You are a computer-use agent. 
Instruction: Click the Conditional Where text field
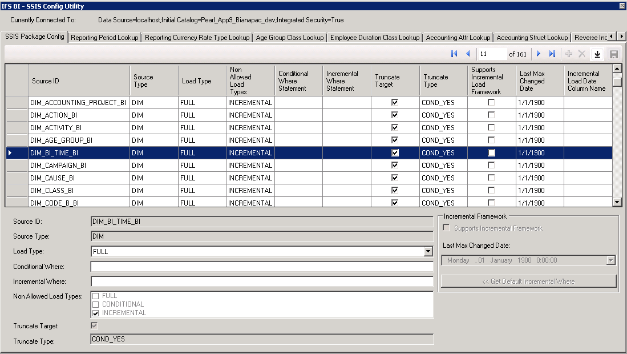click(262, 267)
